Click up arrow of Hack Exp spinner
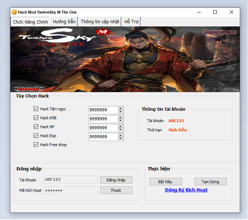 pos(121,135)
